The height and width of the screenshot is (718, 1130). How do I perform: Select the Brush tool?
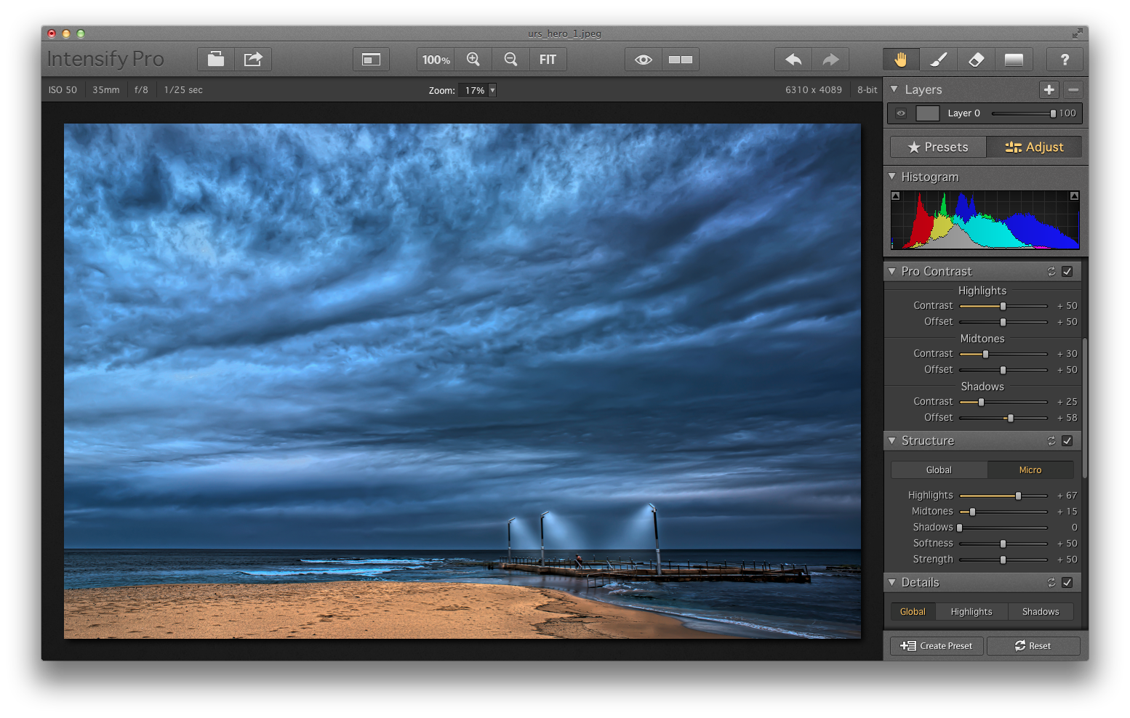click(x=938, y=59)
